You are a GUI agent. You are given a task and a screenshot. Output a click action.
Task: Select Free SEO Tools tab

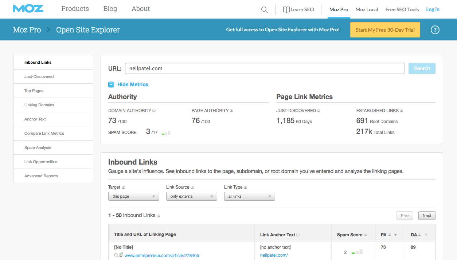(x=402, y=9)
